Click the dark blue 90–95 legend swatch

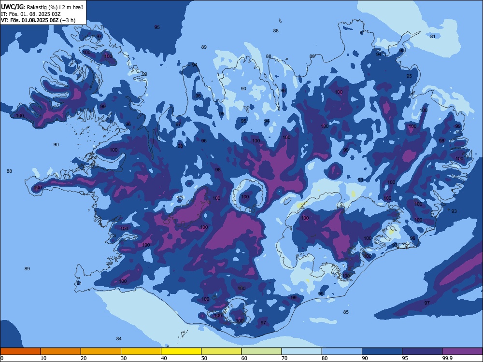pyautogui.click(x=382, y=351)
